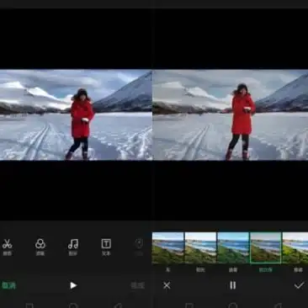Tap the left screen video preview
Image resolution: width=308 pixels, height=308 pixels.
76,115
